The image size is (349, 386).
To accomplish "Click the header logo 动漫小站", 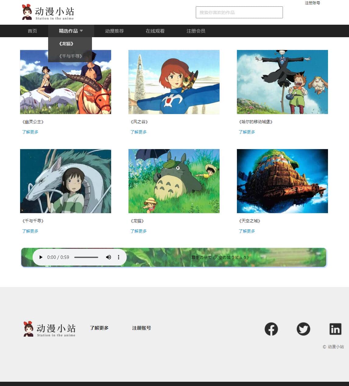I will click(48, 13).
